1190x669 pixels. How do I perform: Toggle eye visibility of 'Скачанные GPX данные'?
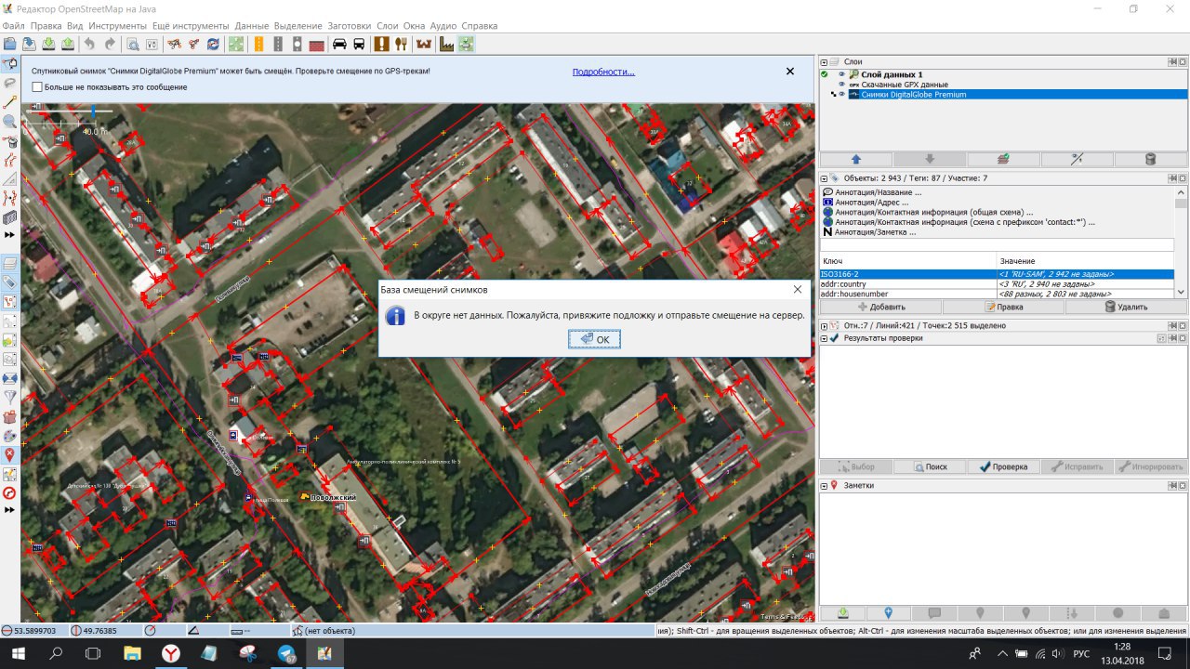click(841, 85)
